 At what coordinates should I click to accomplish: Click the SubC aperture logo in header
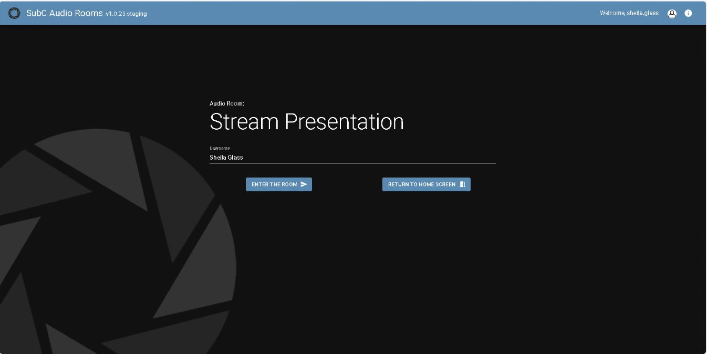click(14, 13)
